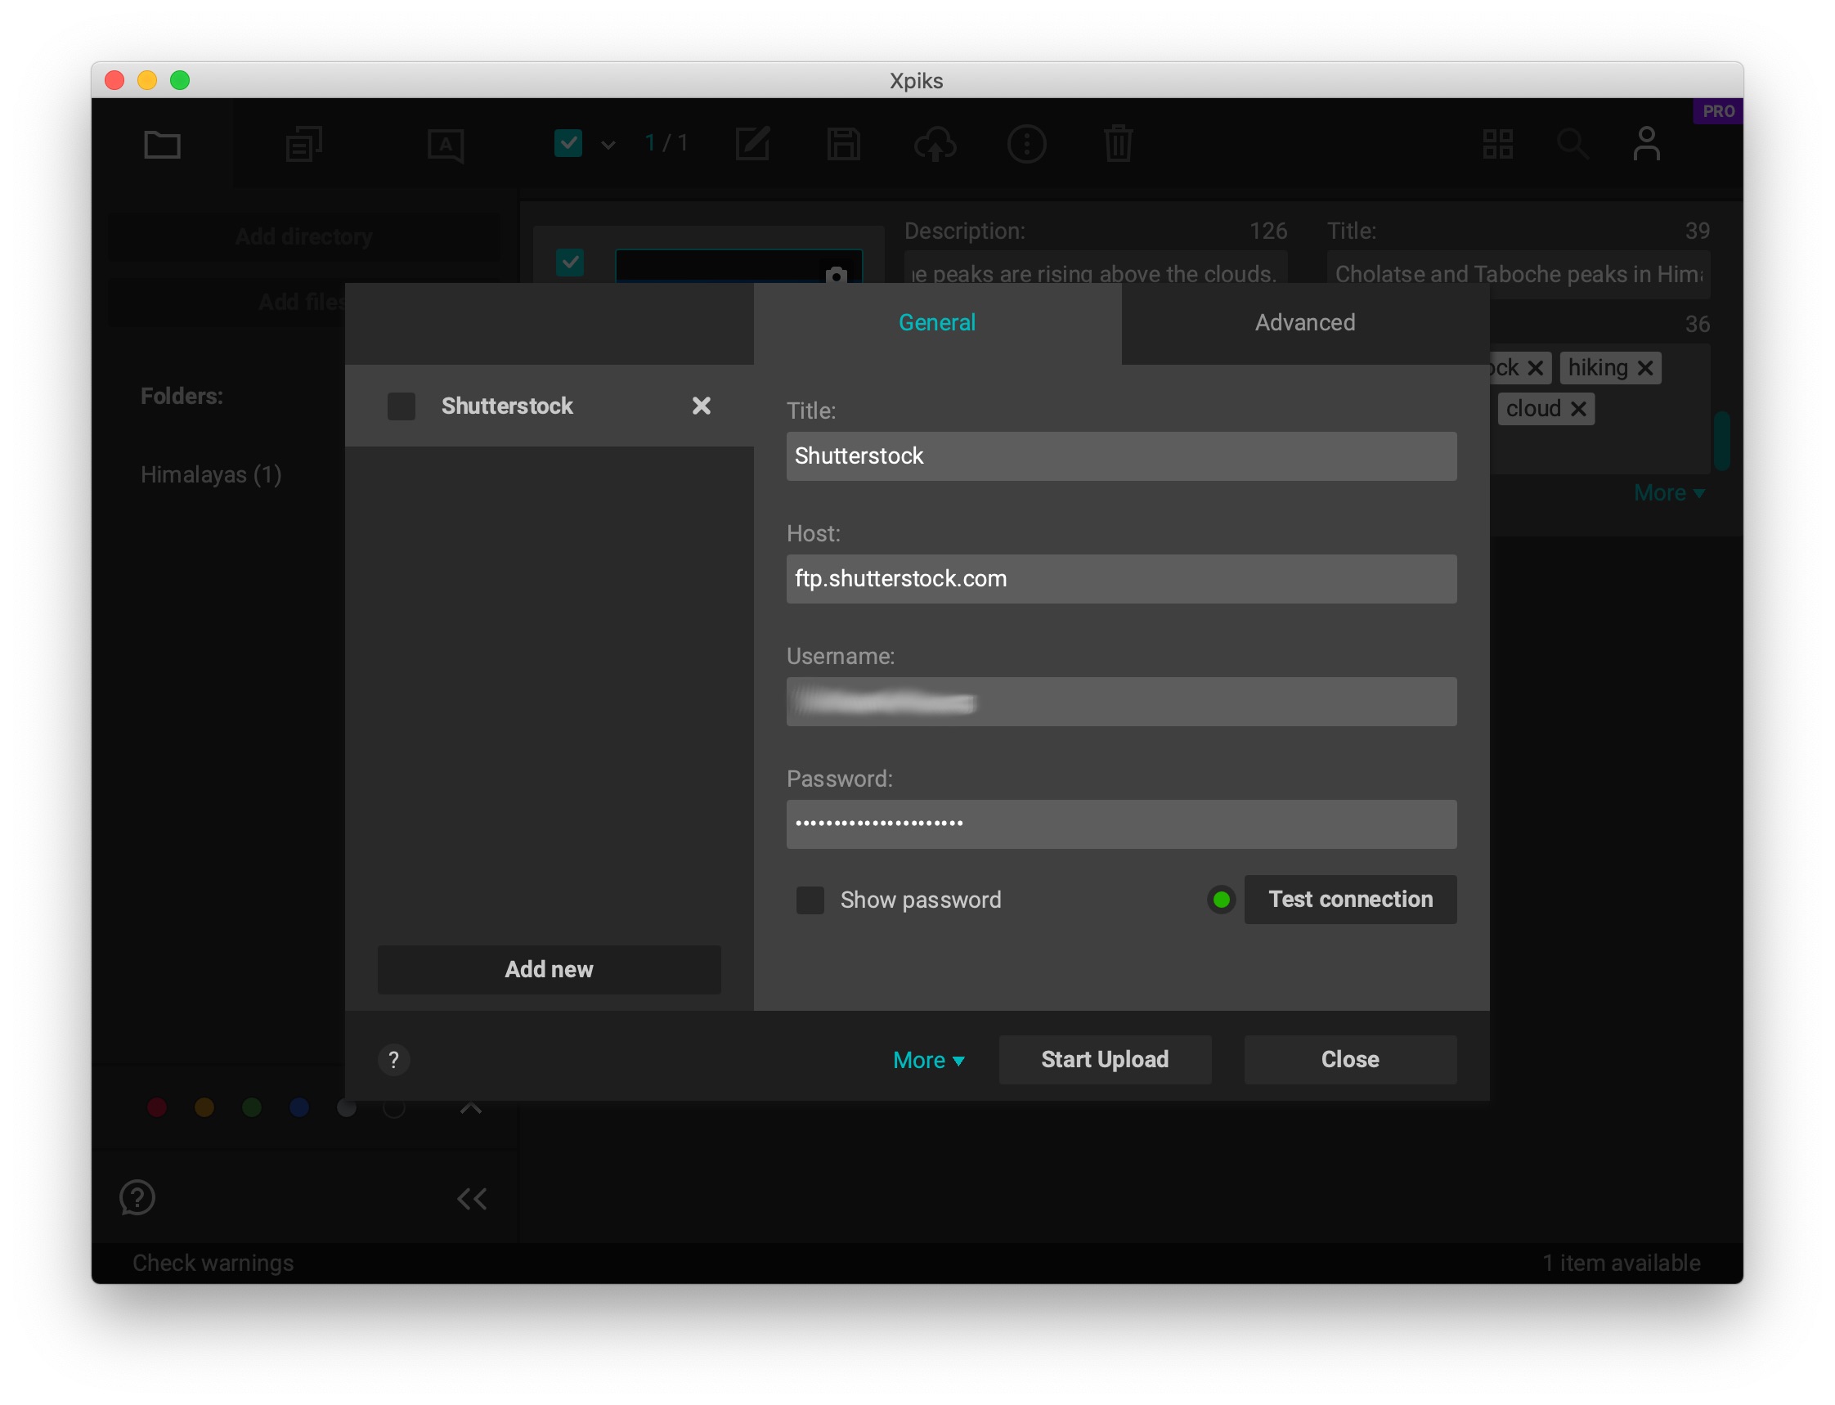Click the save floppy disk icon

point(845,144)
